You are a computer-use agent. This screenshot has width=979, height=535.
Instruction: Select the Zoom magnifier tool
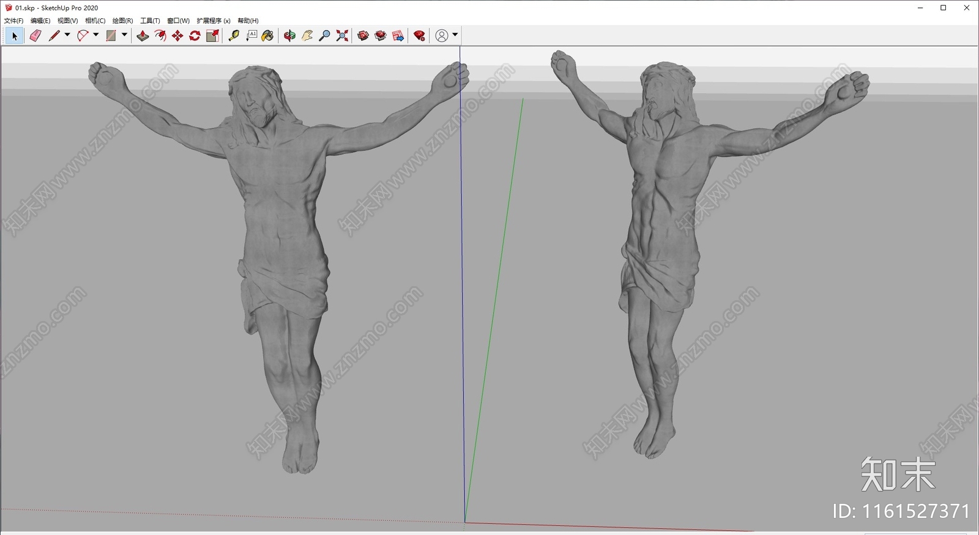pos(325,36)
